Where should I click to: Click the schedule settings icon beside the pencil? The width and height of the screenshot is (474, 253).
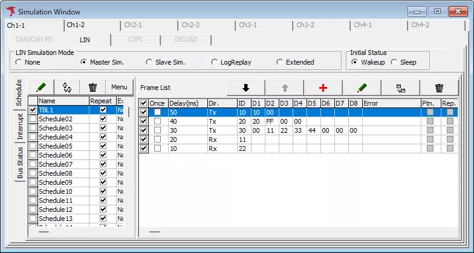click(x=67, y=87)
